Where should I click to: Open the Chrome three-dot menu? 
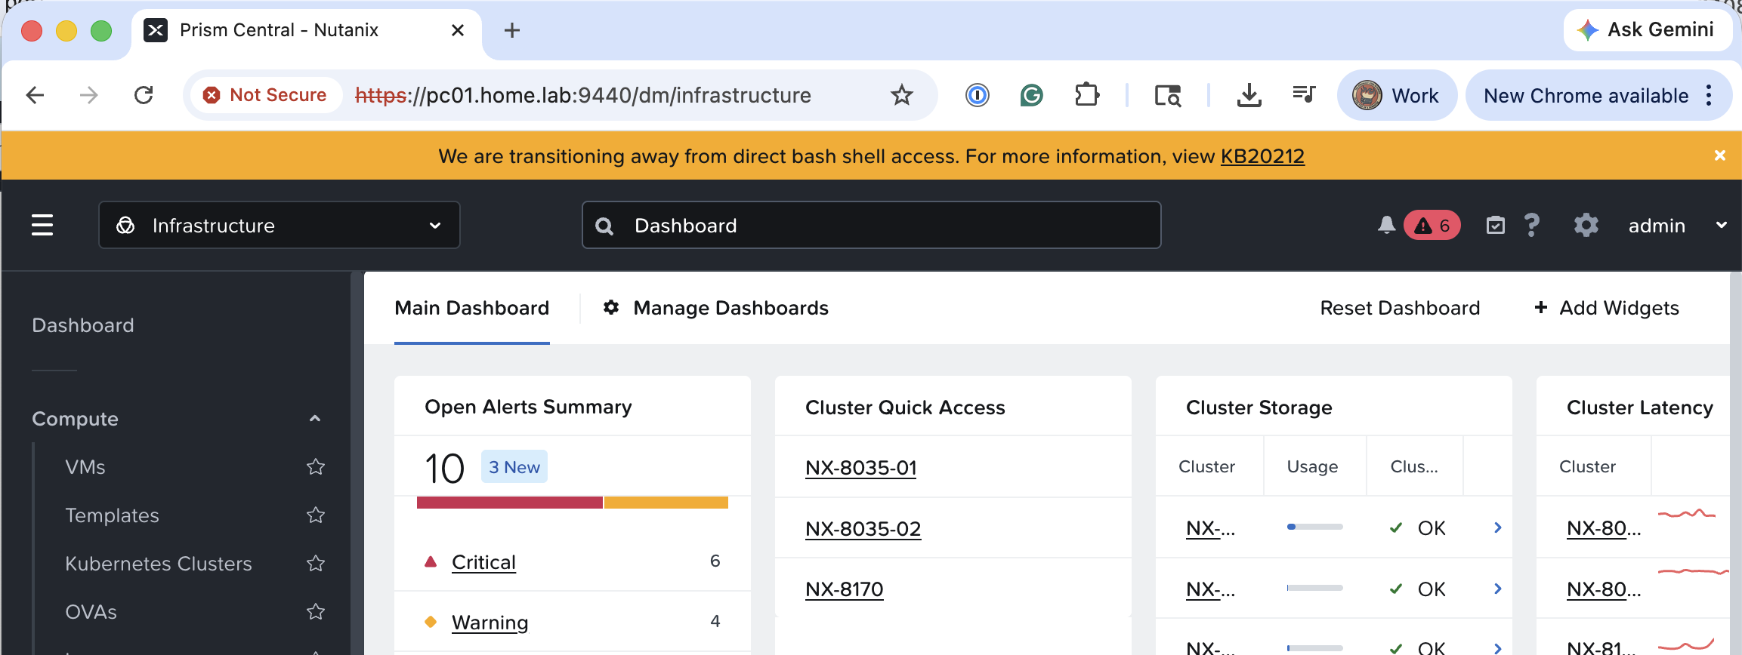(x=1709, y=95)
